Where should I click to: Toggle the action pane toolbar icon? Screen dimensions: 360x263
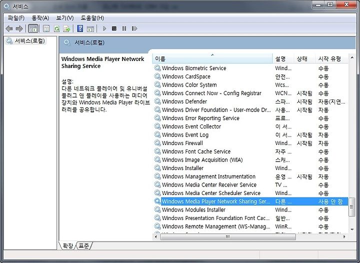coord(90,28)
